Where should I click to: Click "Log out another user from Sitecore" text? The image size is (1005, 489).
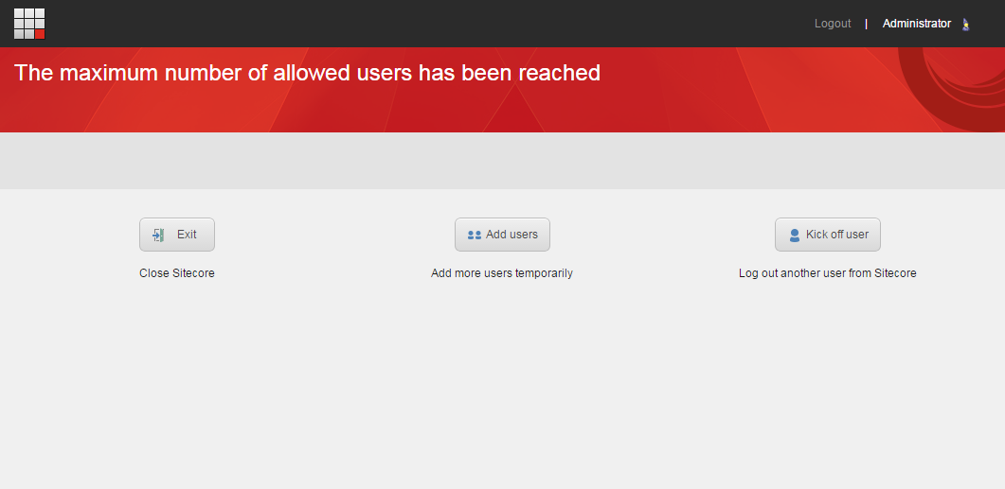827,273
